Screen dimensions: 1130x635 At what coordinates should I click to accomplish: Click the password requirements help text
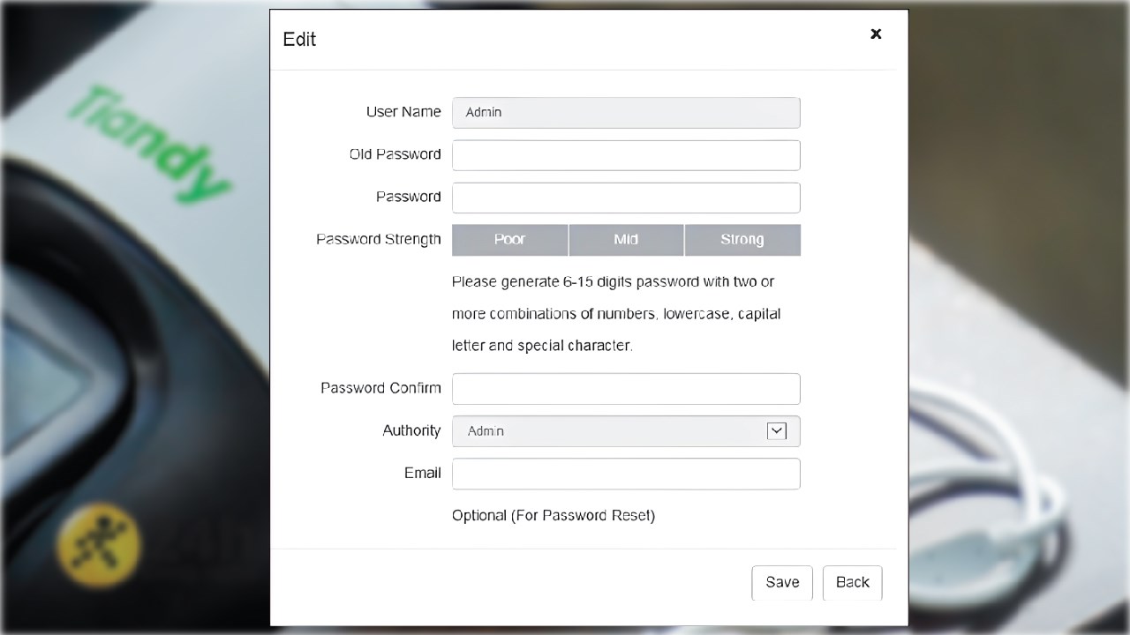click(x=615, y=314)
